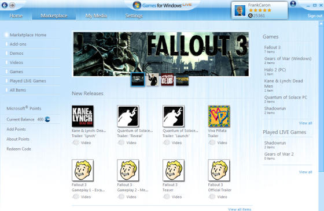
Task: Click the Redeem Code link
Action: pos(19,149)
